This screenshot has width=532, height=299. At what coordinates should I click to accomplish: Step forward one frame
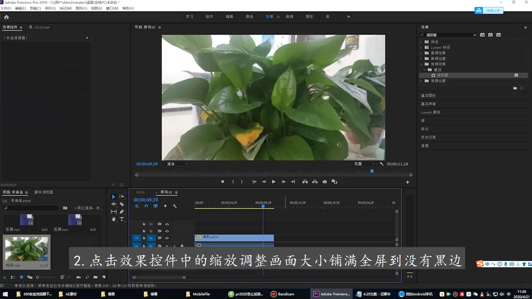(x=283, y=182)
